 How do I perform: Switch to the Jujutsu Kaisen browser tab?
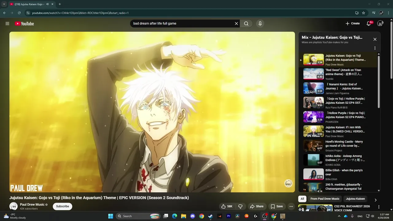point(29,4)
